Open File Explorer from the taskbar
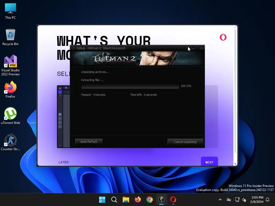The width and height of the screenshot is (275, 206). [126, 200]
